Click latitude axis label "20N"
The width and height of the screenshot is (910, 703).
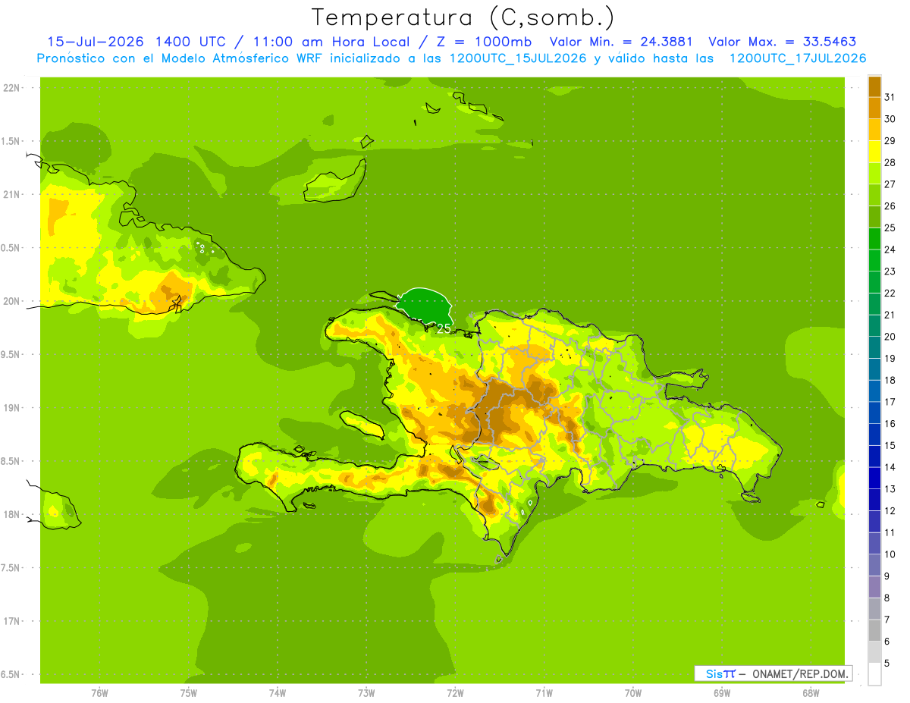click(x=11, y=301)
